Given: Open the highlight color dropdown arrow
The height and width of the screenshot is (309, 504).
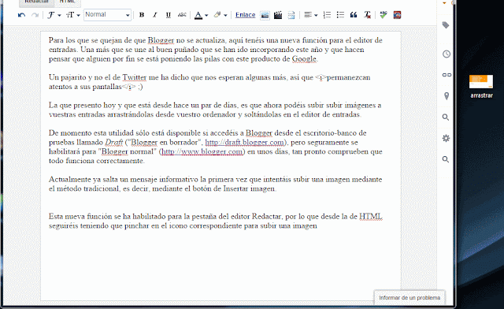Looking at the screenshot, I should coord(225,15).
